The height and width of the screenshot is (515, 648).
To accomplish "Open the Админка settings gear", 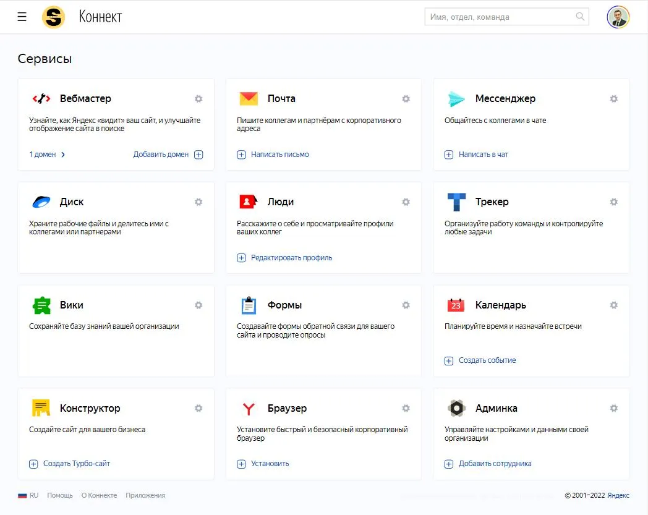I will coord(613,408).
